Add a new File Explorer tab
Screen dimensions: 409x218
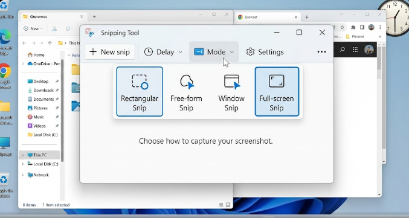point(94,16)
